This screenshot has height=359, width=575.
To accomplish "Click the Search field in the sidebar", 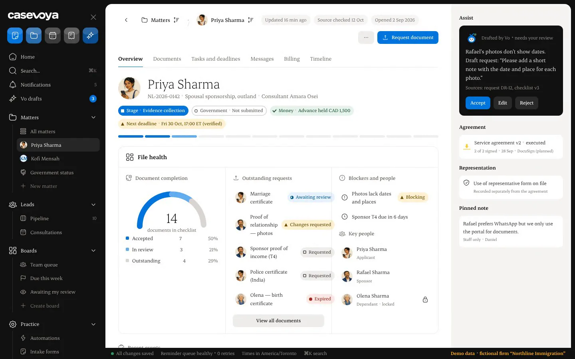I will coord(53,71).
